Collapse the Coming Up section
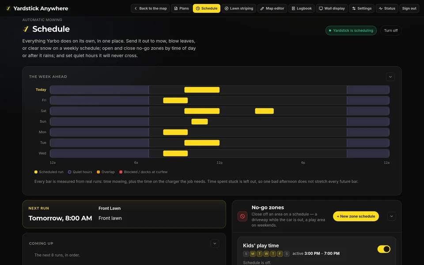 (215, 244)
